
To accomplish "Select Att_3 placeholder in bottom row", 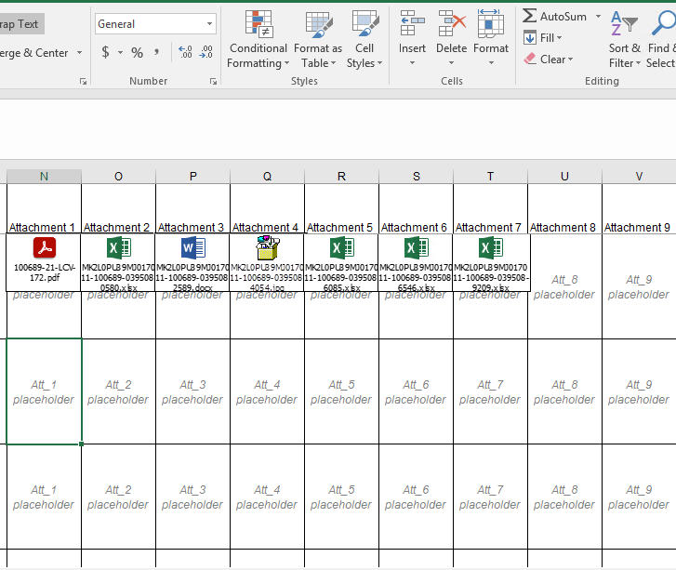I will [192, 497].
